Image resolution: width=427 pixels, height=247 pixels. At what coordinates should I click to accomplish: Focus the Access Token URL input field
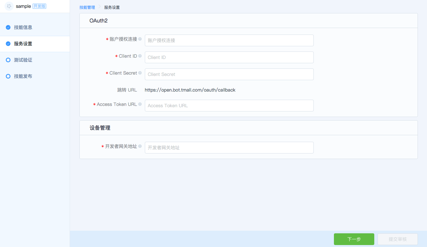229,106
